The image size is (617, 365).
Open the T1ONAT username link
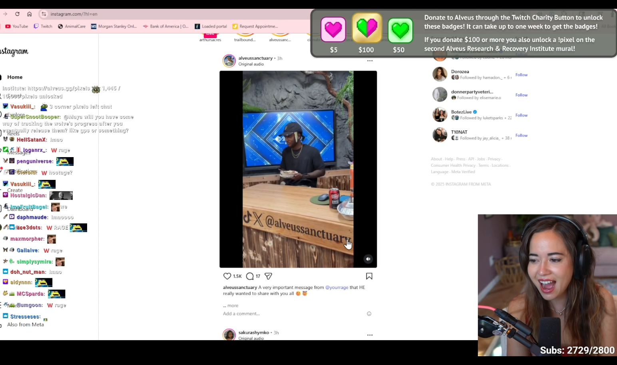[x=459, y=132]
